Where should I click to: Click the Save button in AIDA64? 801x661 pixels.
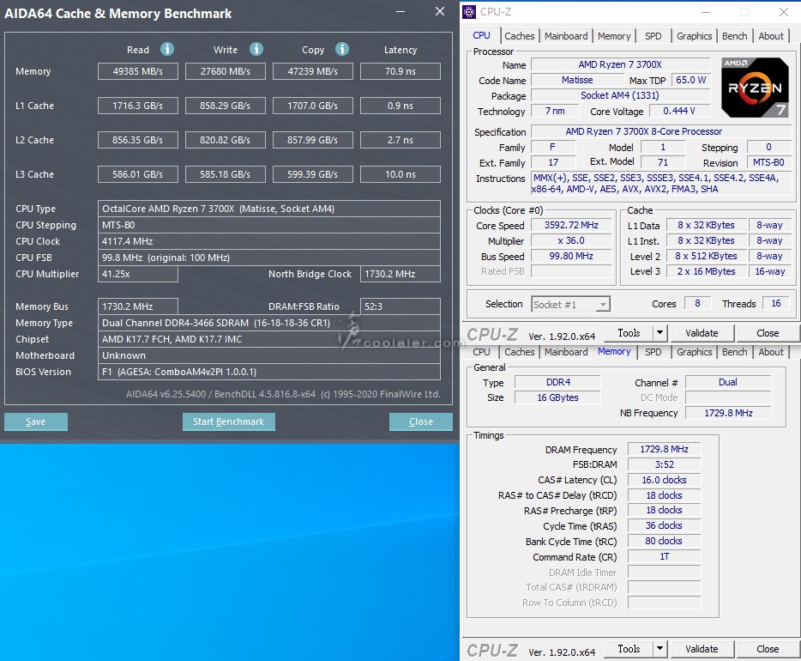click(36, 421)
